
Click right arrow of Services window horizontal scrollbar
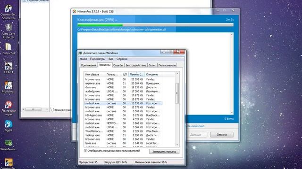[47, 109]
